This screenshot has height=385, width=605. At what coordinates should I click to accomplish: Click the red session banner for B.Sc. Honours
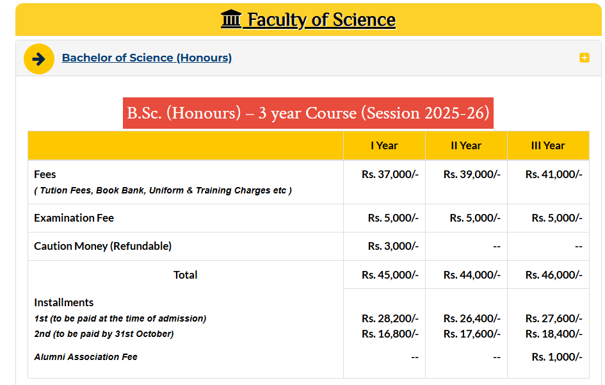click(x=308, y=113)
